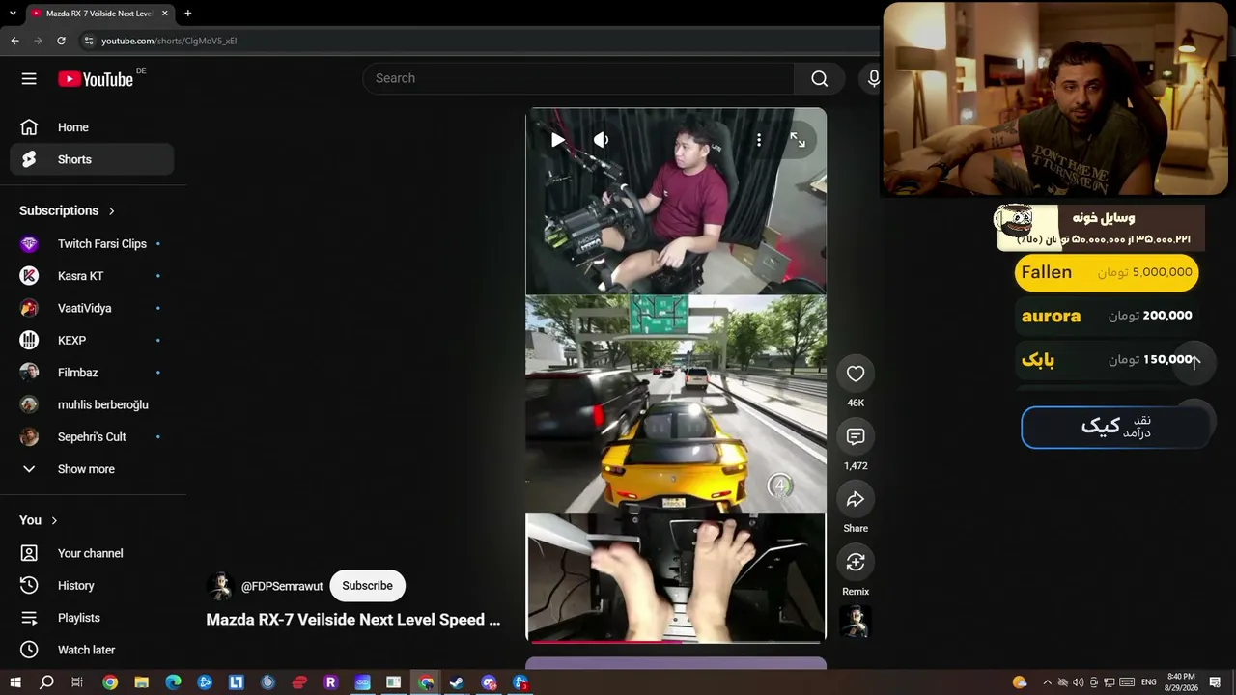Screen dimensions: 1236x695
Task: Launch Microsoft Edge from the taskbar
Action: (173, 682)
